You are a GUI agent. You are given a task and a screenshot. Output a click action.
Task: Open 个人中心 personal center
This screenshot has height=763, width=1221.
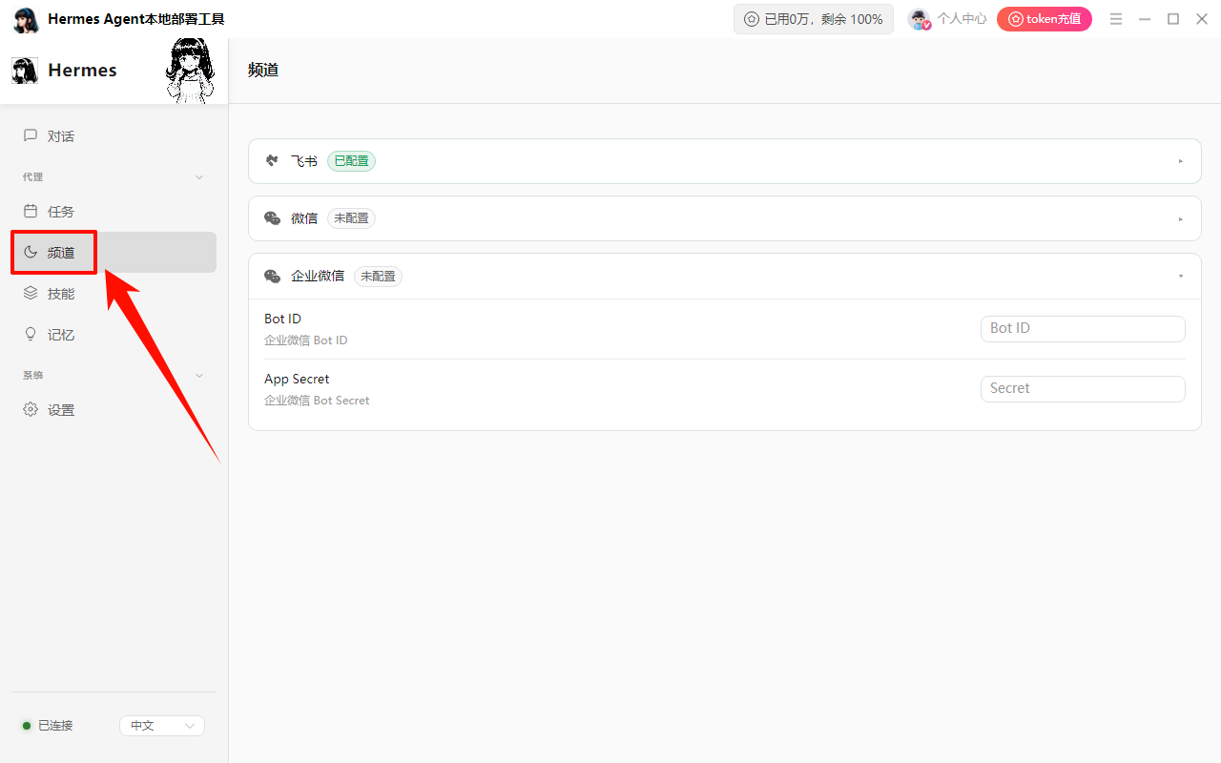click(x=962, y=19)
